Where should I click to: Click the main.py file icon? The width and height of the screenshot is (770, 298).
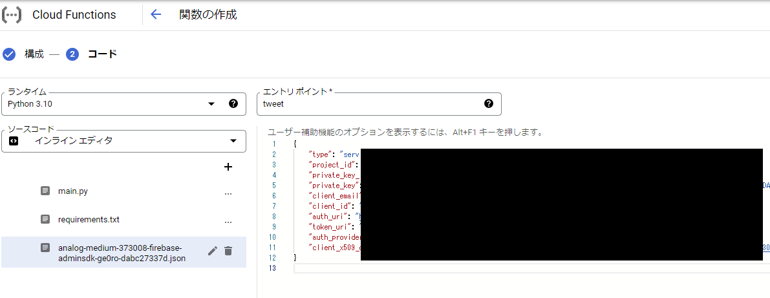pyautogui.click(x=45, y=191)
